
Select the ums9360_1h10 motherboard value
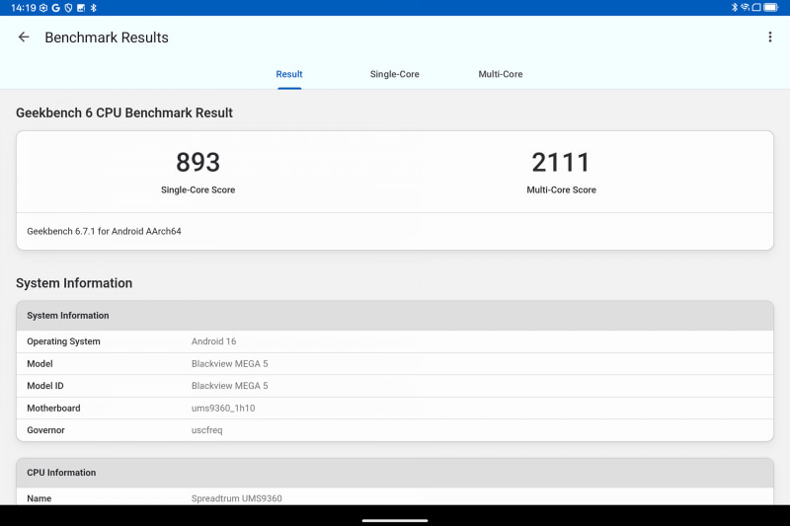coord(223,408)
